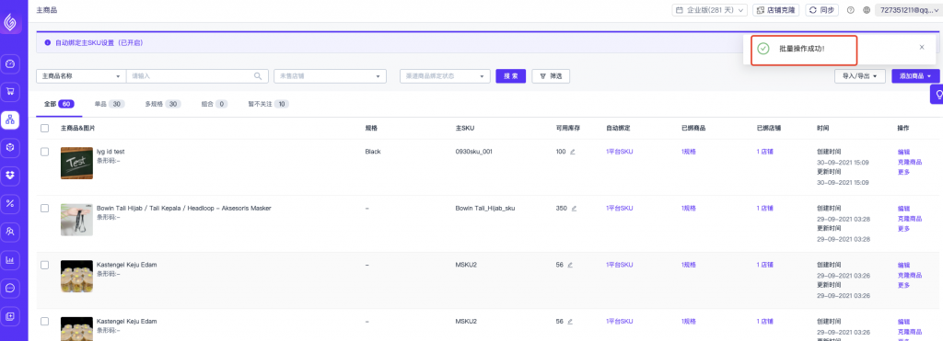The image size is (943, 341).
Task: Check the lyg id test row checkbox
Action: [x=44, y=152]
